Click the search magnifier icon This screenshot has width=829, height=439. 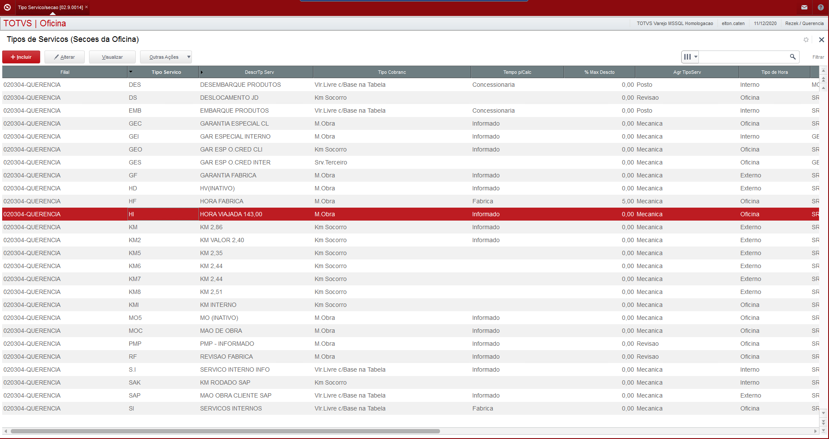pyautogui.click(x=793, y=57)
